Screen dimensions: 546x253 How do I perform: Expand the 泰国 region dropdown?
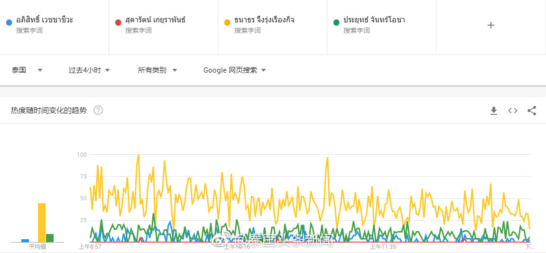[x=27, y=70]
